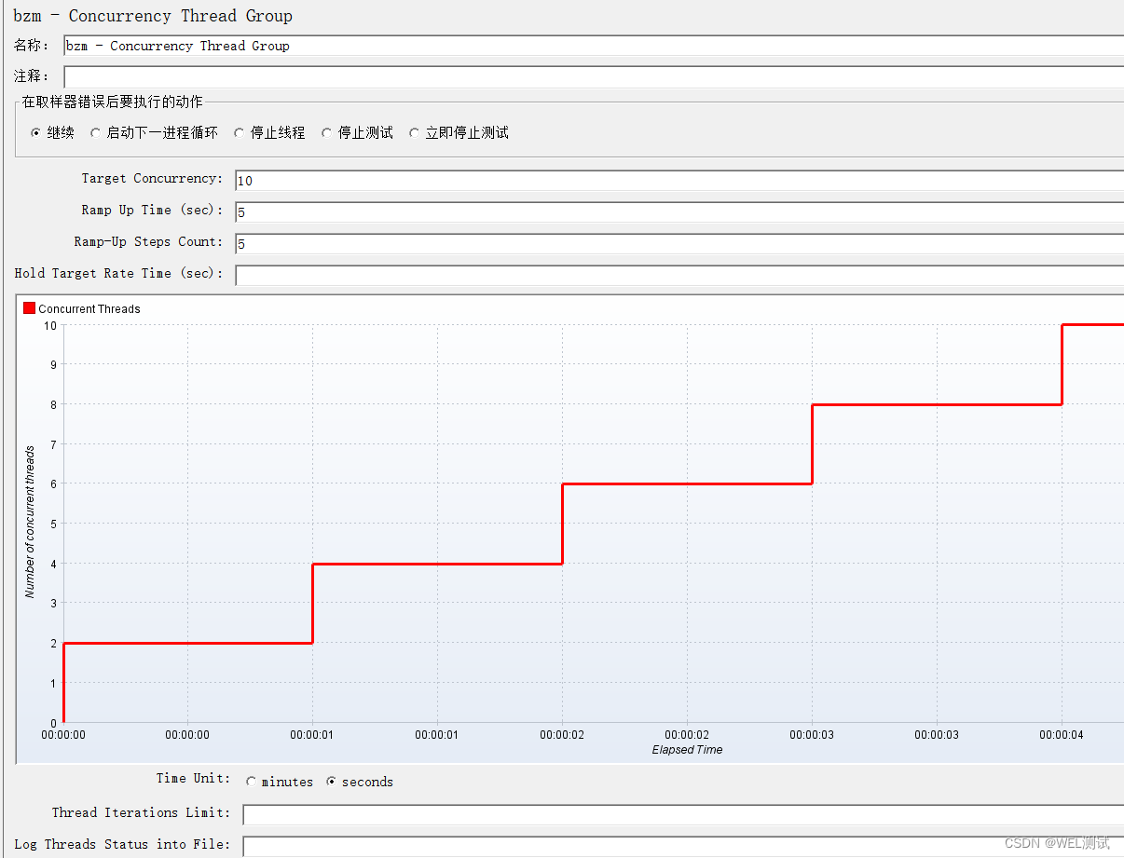Click the Ramp-Up Steps Count label
Screen dimensions: 1124x858
click(x=148, y=241)
